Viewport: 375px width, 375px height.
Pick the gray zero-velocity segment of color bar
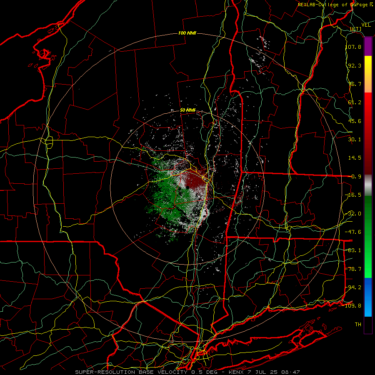click(x=368, y=185)
